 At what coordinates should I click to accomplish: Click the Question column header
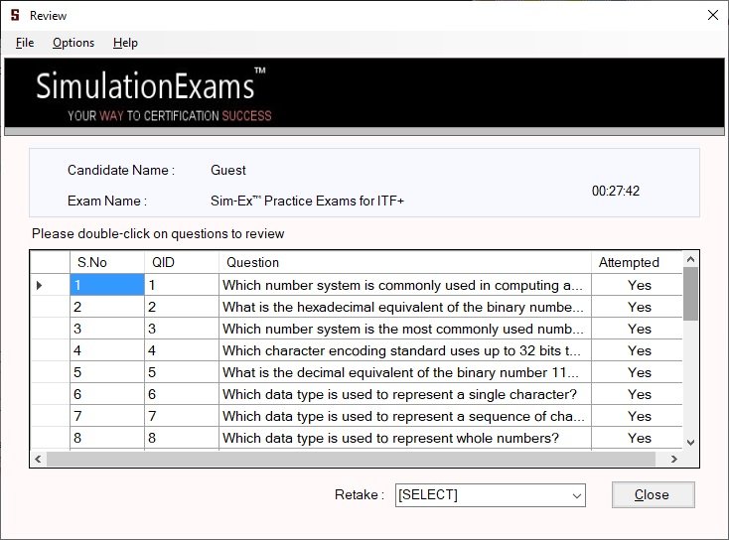405,263
